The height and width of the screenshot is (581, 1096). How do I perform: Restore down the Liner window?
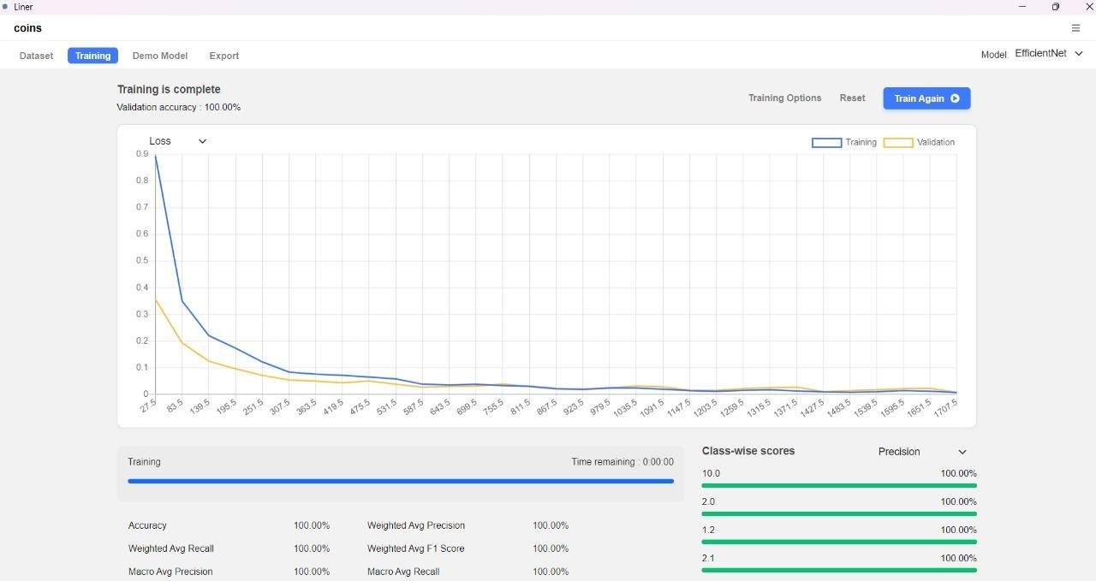click(x=1056, y=7)
